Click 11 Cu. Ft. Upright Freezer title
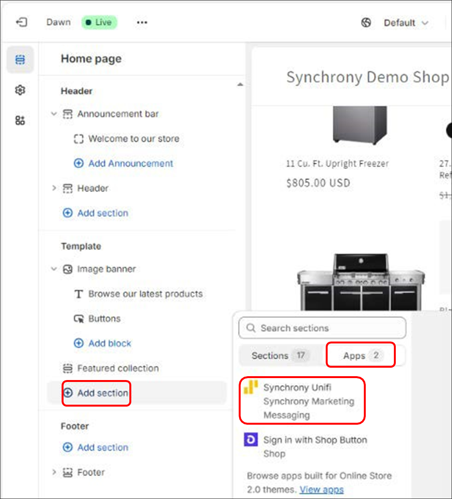The image size is (452, 499). [337, 164]
